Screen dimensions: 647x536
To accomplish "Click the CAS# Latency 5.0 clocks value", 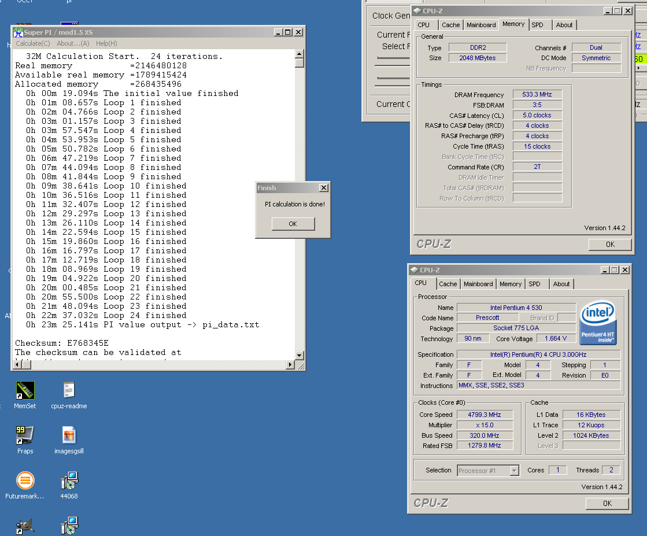I will [x=537, y=115].
